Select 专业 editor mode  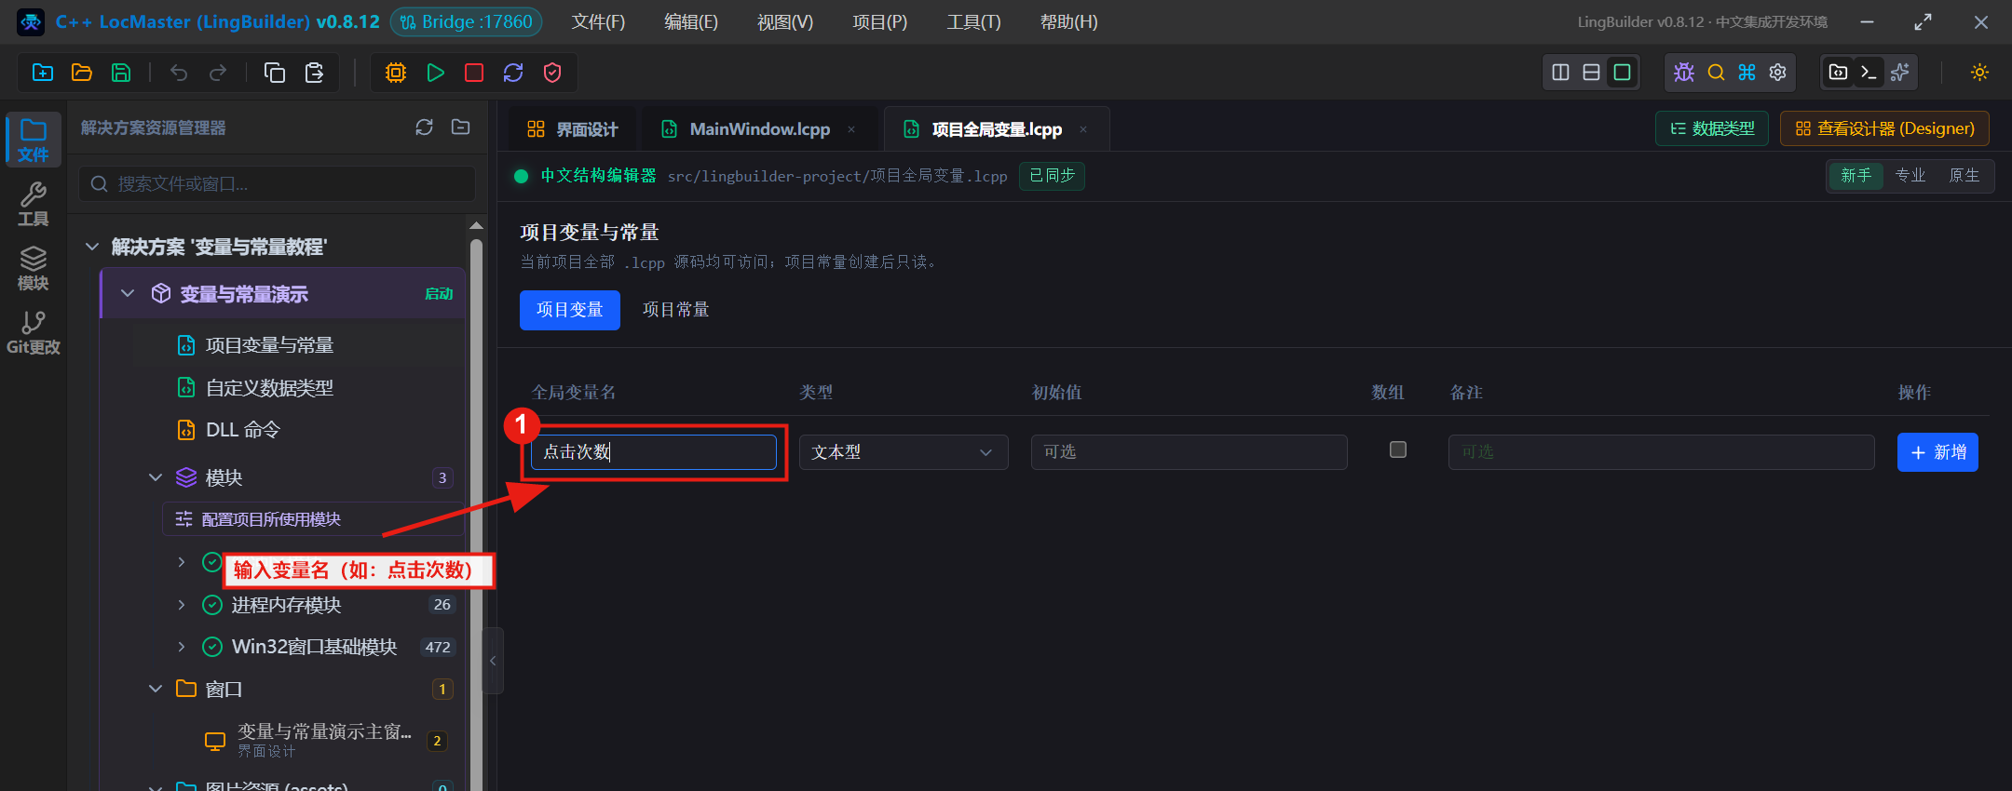click(1910, 175)
